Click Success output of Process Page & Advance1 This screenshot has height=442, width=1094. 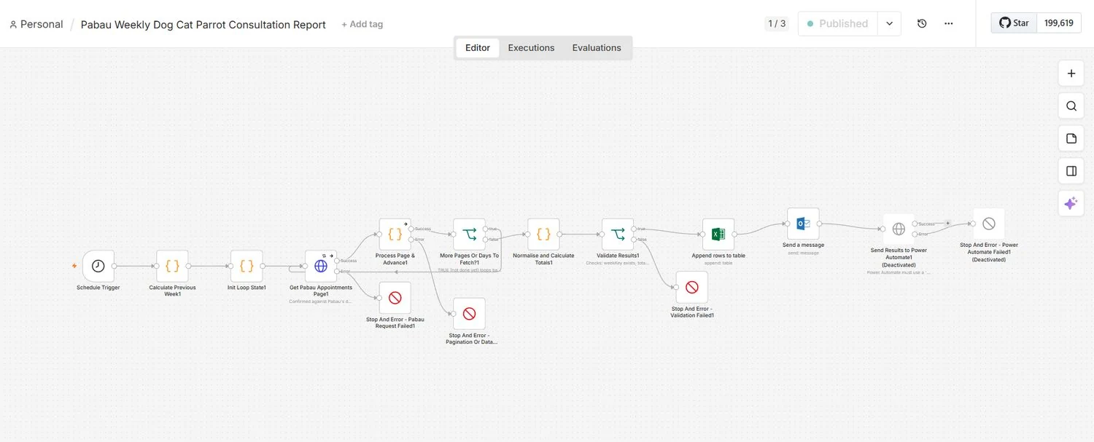click(411, 229)
